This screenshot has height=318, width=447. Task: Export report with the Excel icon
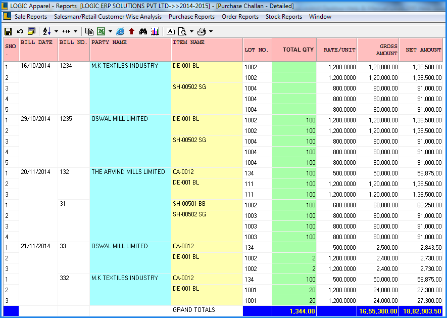[x=101, y=31]
